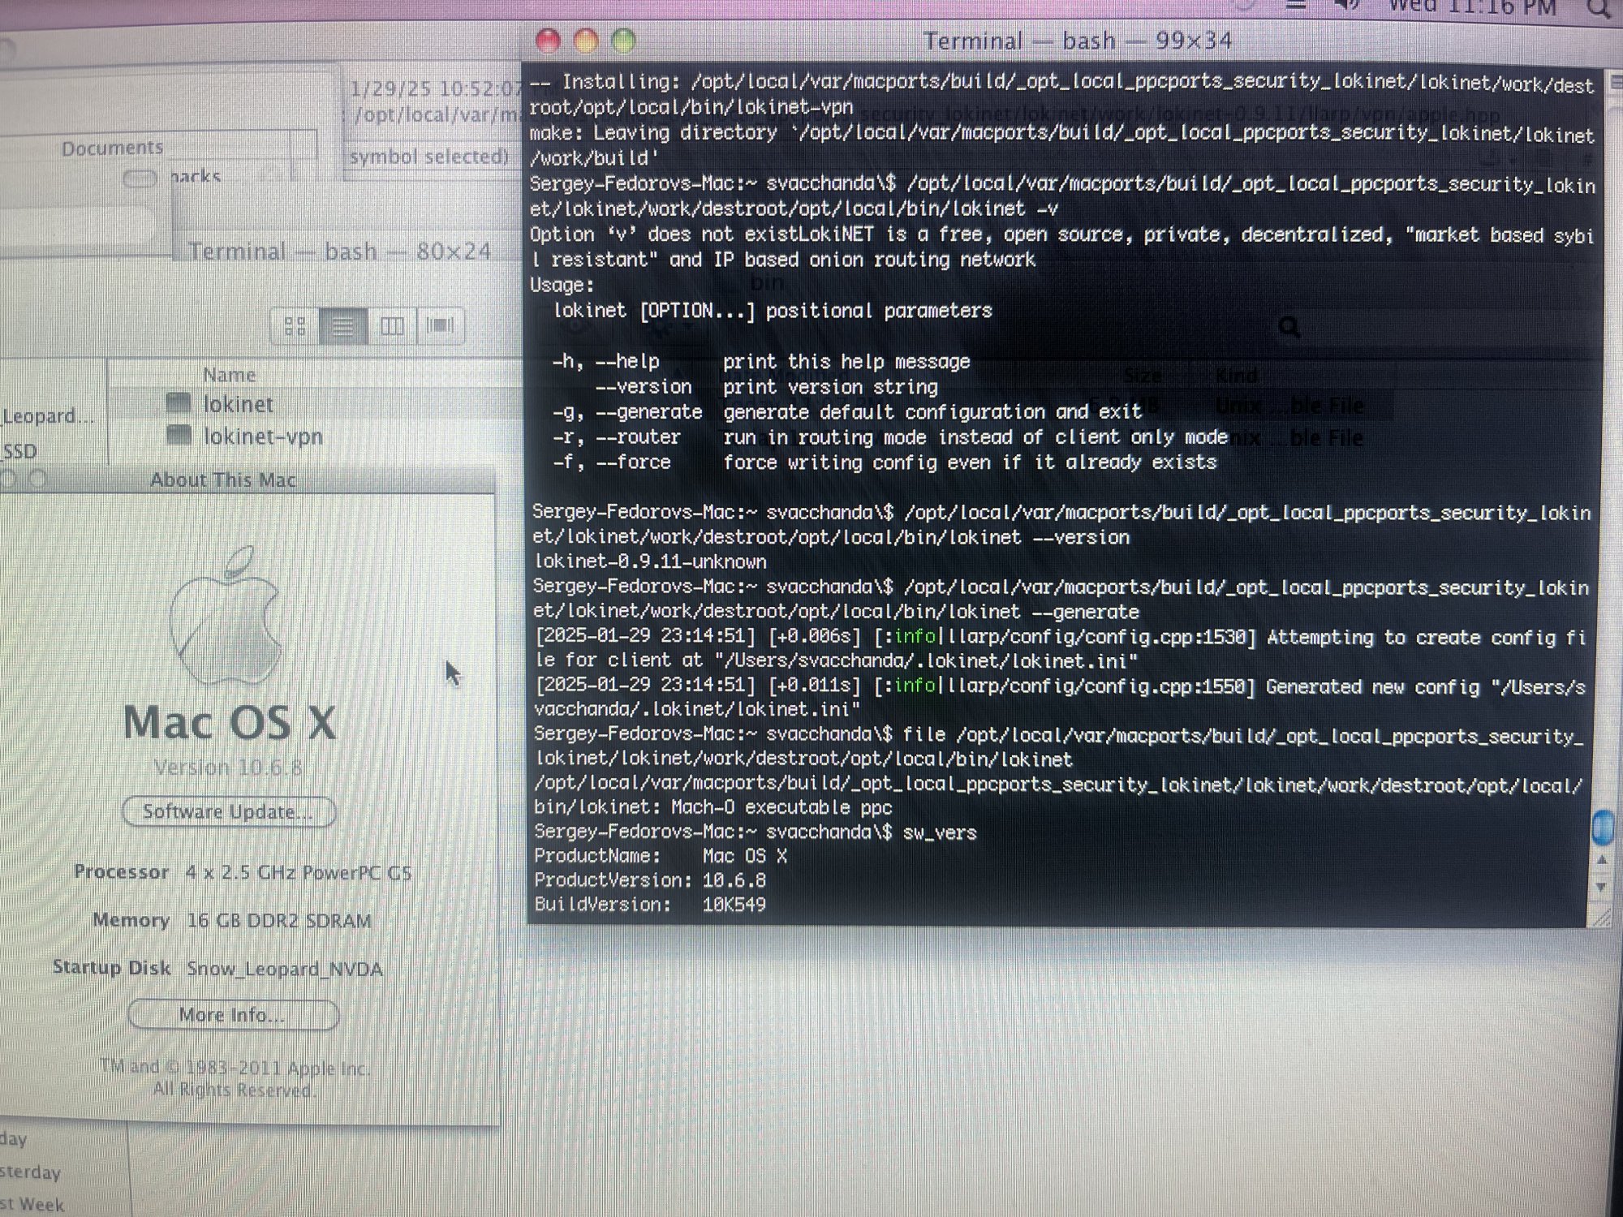Click 'Attempting to create config' log line
Image resolution: width=1623 pixels, height=1217 pixels.
(1060, 648)
